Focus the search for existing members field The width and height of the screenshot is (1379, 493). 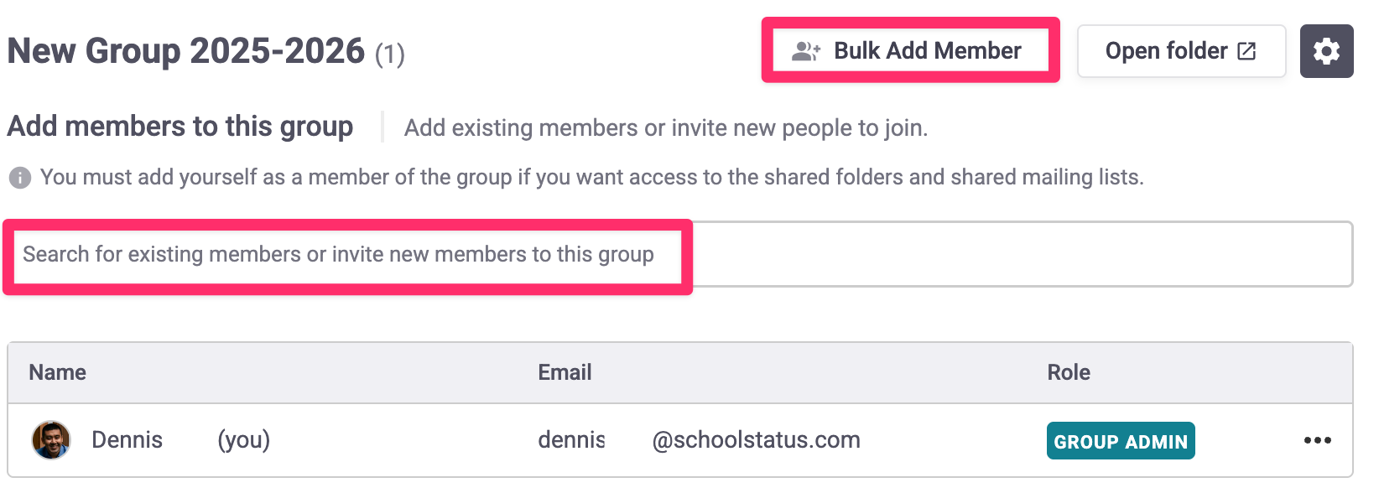679,254
